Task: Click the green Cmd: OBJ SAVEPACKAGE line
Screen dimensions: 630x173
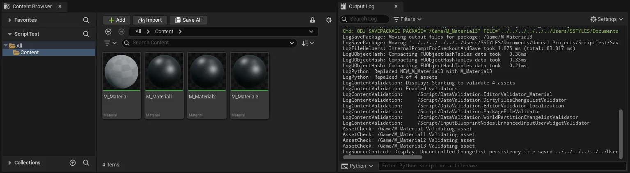Action: pos(480,31)
